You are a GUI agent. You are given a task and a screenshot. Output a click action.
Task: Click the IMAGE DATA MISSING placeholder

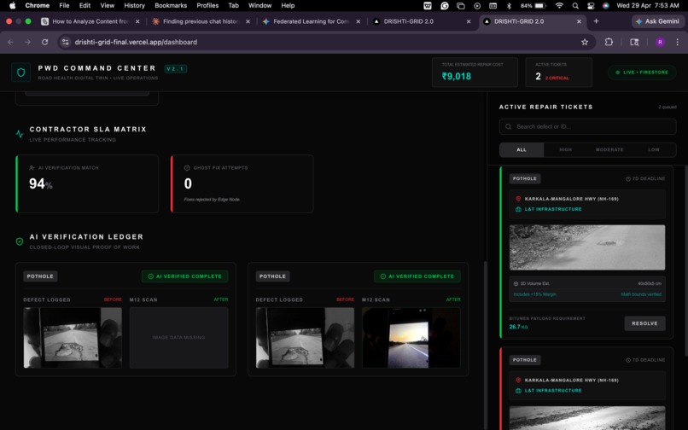(178, 337)
